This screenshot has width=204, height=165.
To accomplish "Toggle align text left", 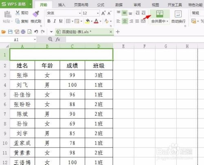I will click(118, 21).
